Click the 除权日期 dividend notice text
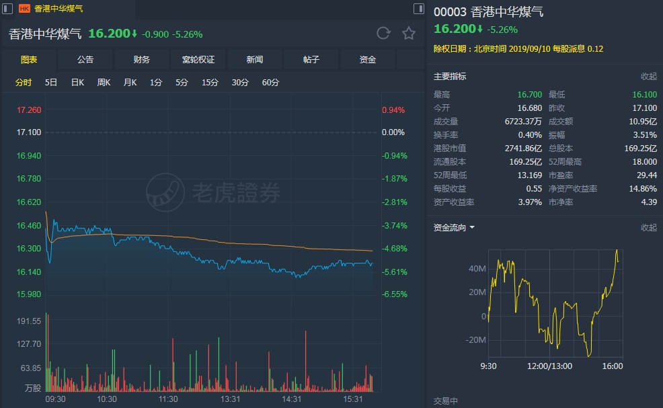This screenshot has height=408, width=663. [518, 49]
